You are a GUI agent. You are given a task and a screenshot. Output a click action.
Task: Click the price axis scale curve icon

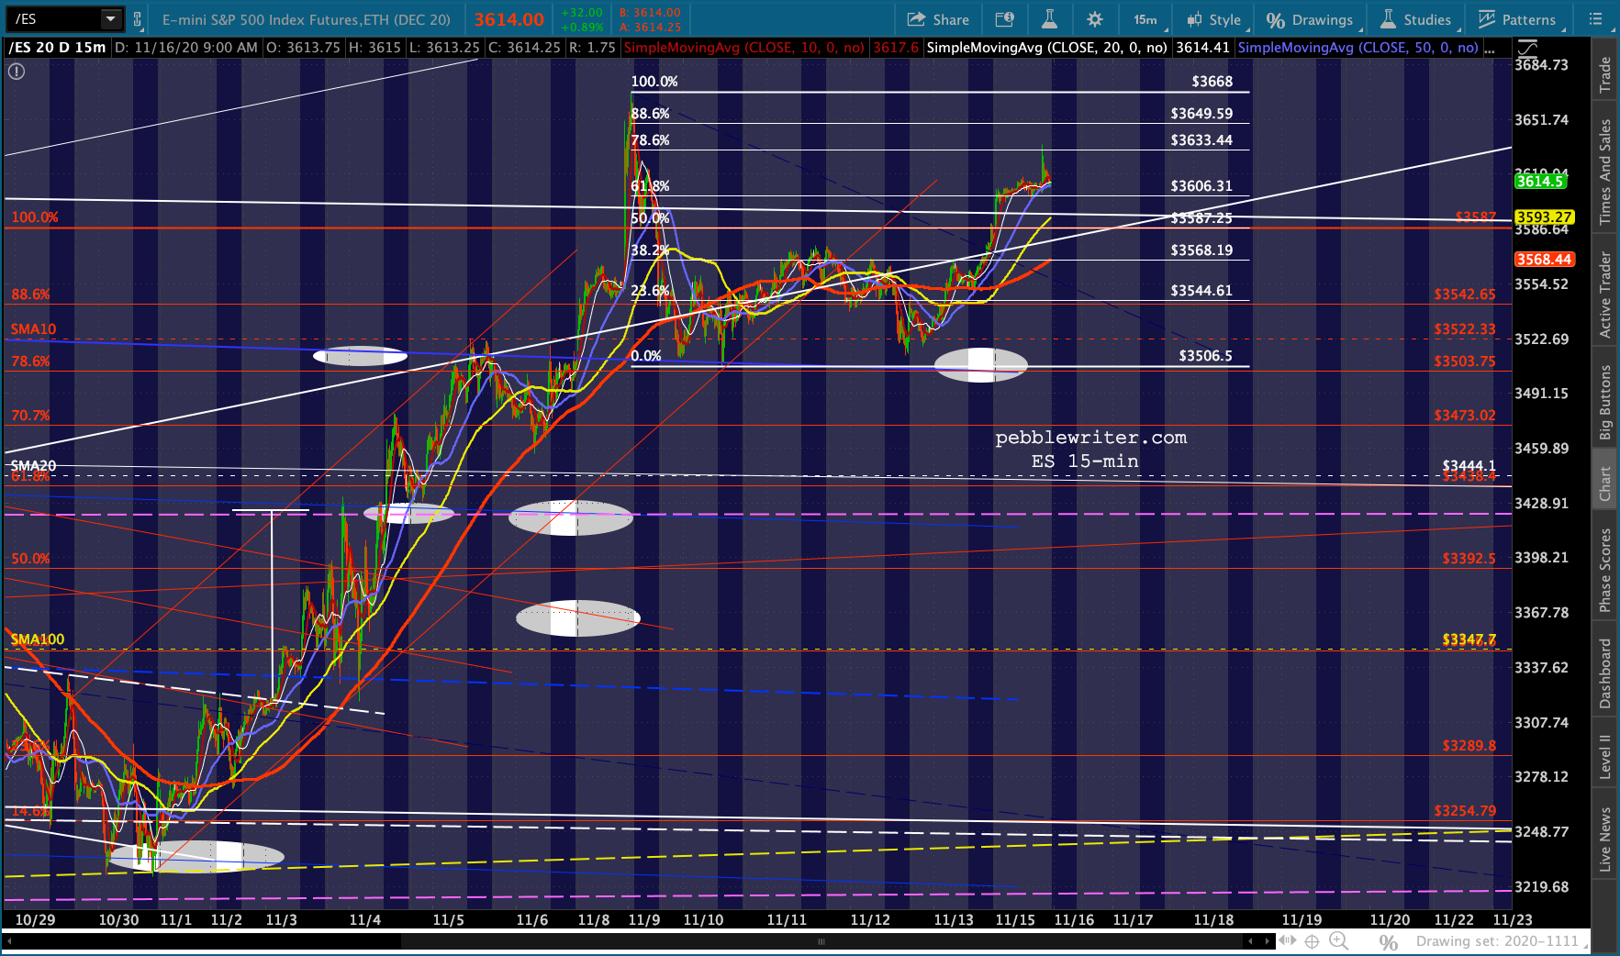[x=1527, y=48]
